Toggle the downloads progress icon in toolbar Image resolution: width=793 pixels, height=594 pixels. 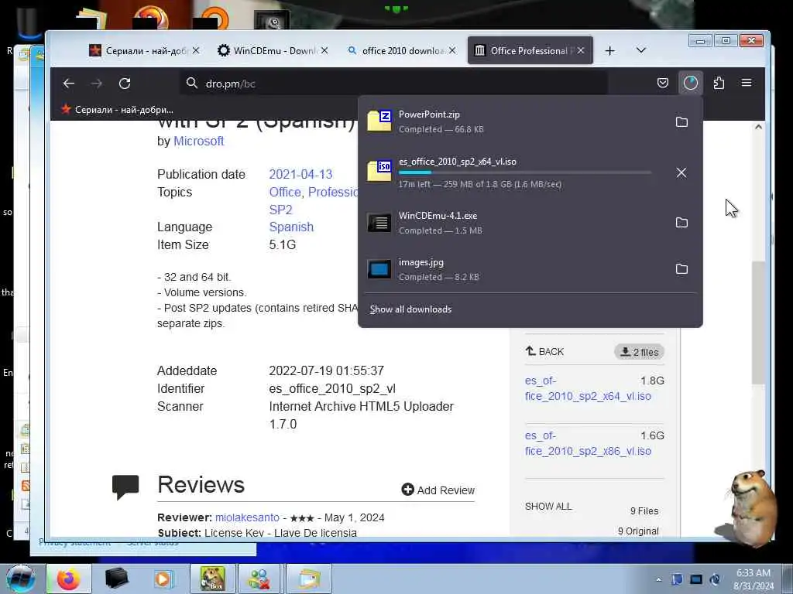point(690,83)
